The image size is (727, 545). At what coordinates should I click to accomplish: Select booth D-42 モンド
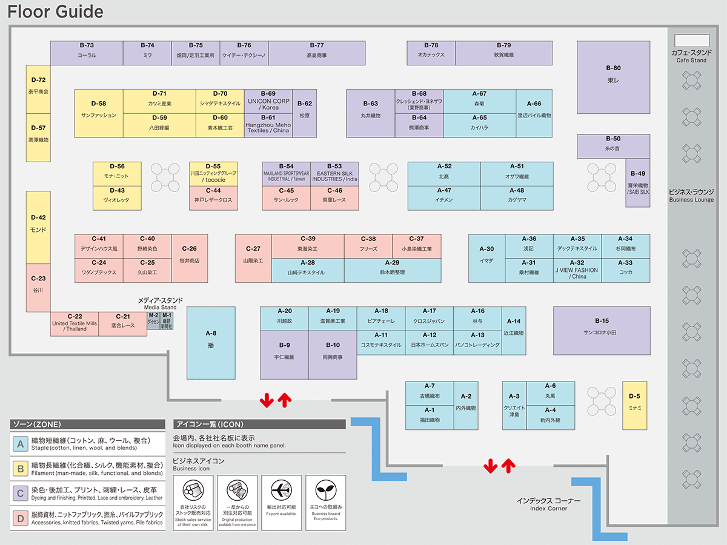click(x=38, y=228)
